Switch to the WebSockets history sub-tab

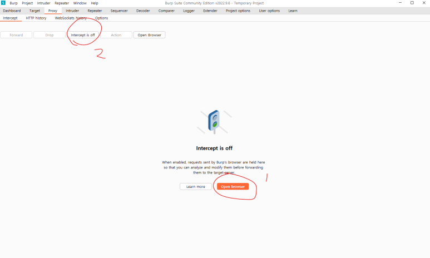71,18
